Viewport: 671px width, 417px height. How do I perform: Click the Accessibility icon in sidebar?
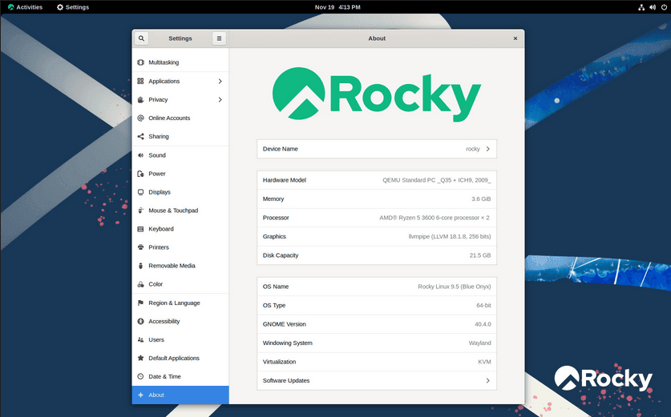[140, 321]
